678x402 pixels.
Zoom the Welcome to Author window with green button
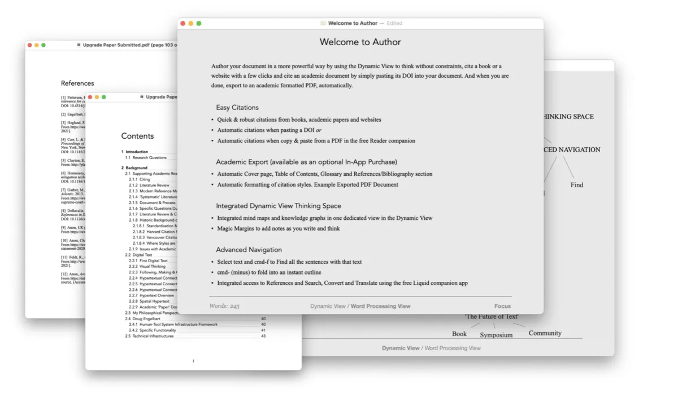(x=199, y=23)
